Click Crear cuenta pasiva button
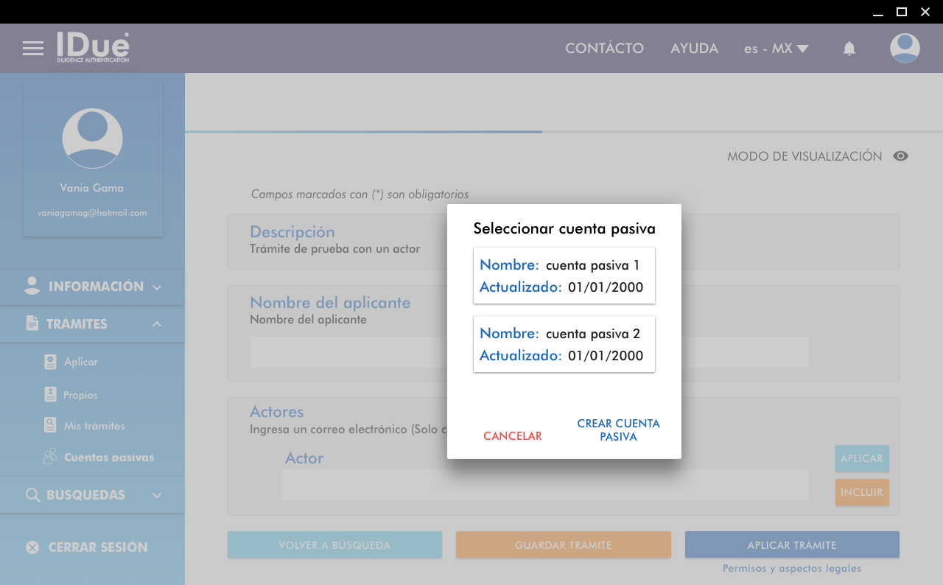This screenshot has height=585, width=943. coord(618,430)
